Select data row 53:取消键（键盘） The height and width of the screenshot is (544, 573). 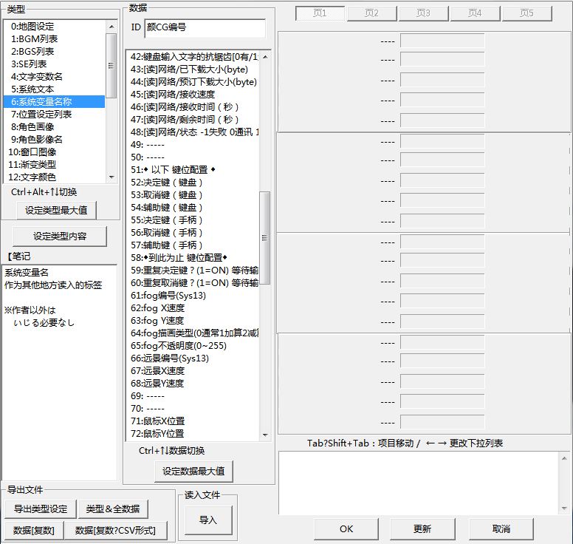click(193, 194)
